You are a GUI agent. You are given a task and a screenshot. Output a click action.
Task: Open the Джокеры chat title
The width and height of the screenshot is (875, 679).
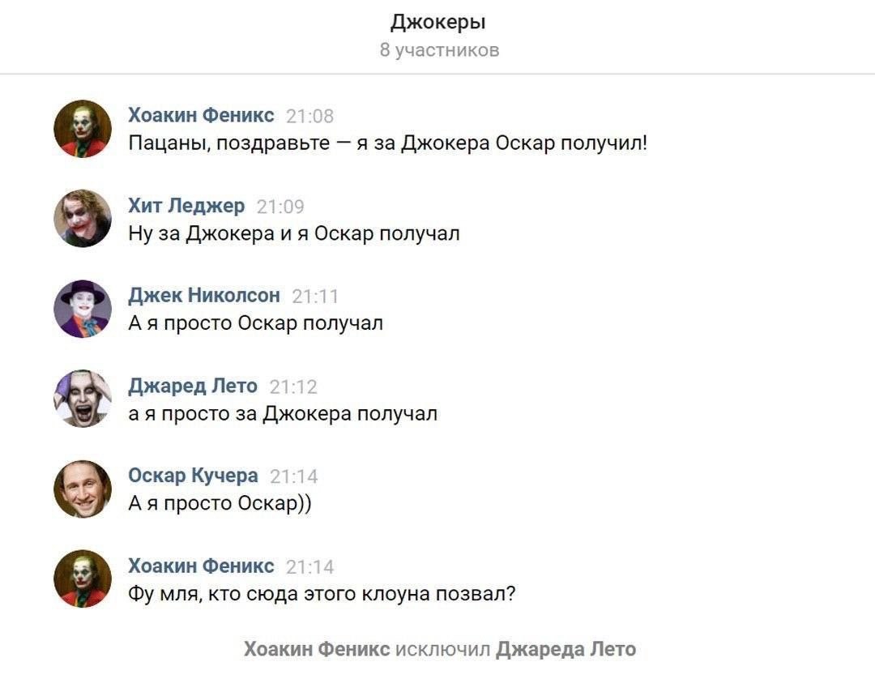438,23
